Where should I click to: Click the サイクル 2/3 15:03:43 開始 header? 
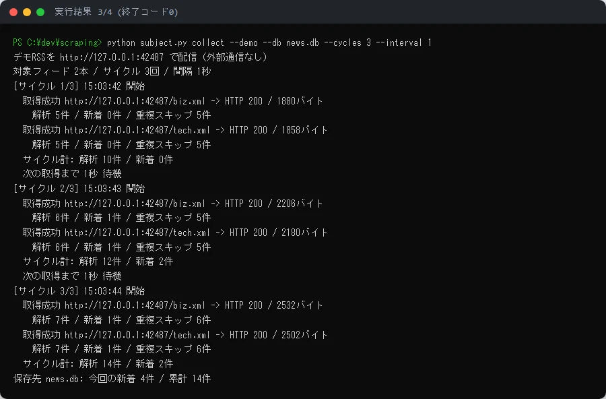coord(79,189)
